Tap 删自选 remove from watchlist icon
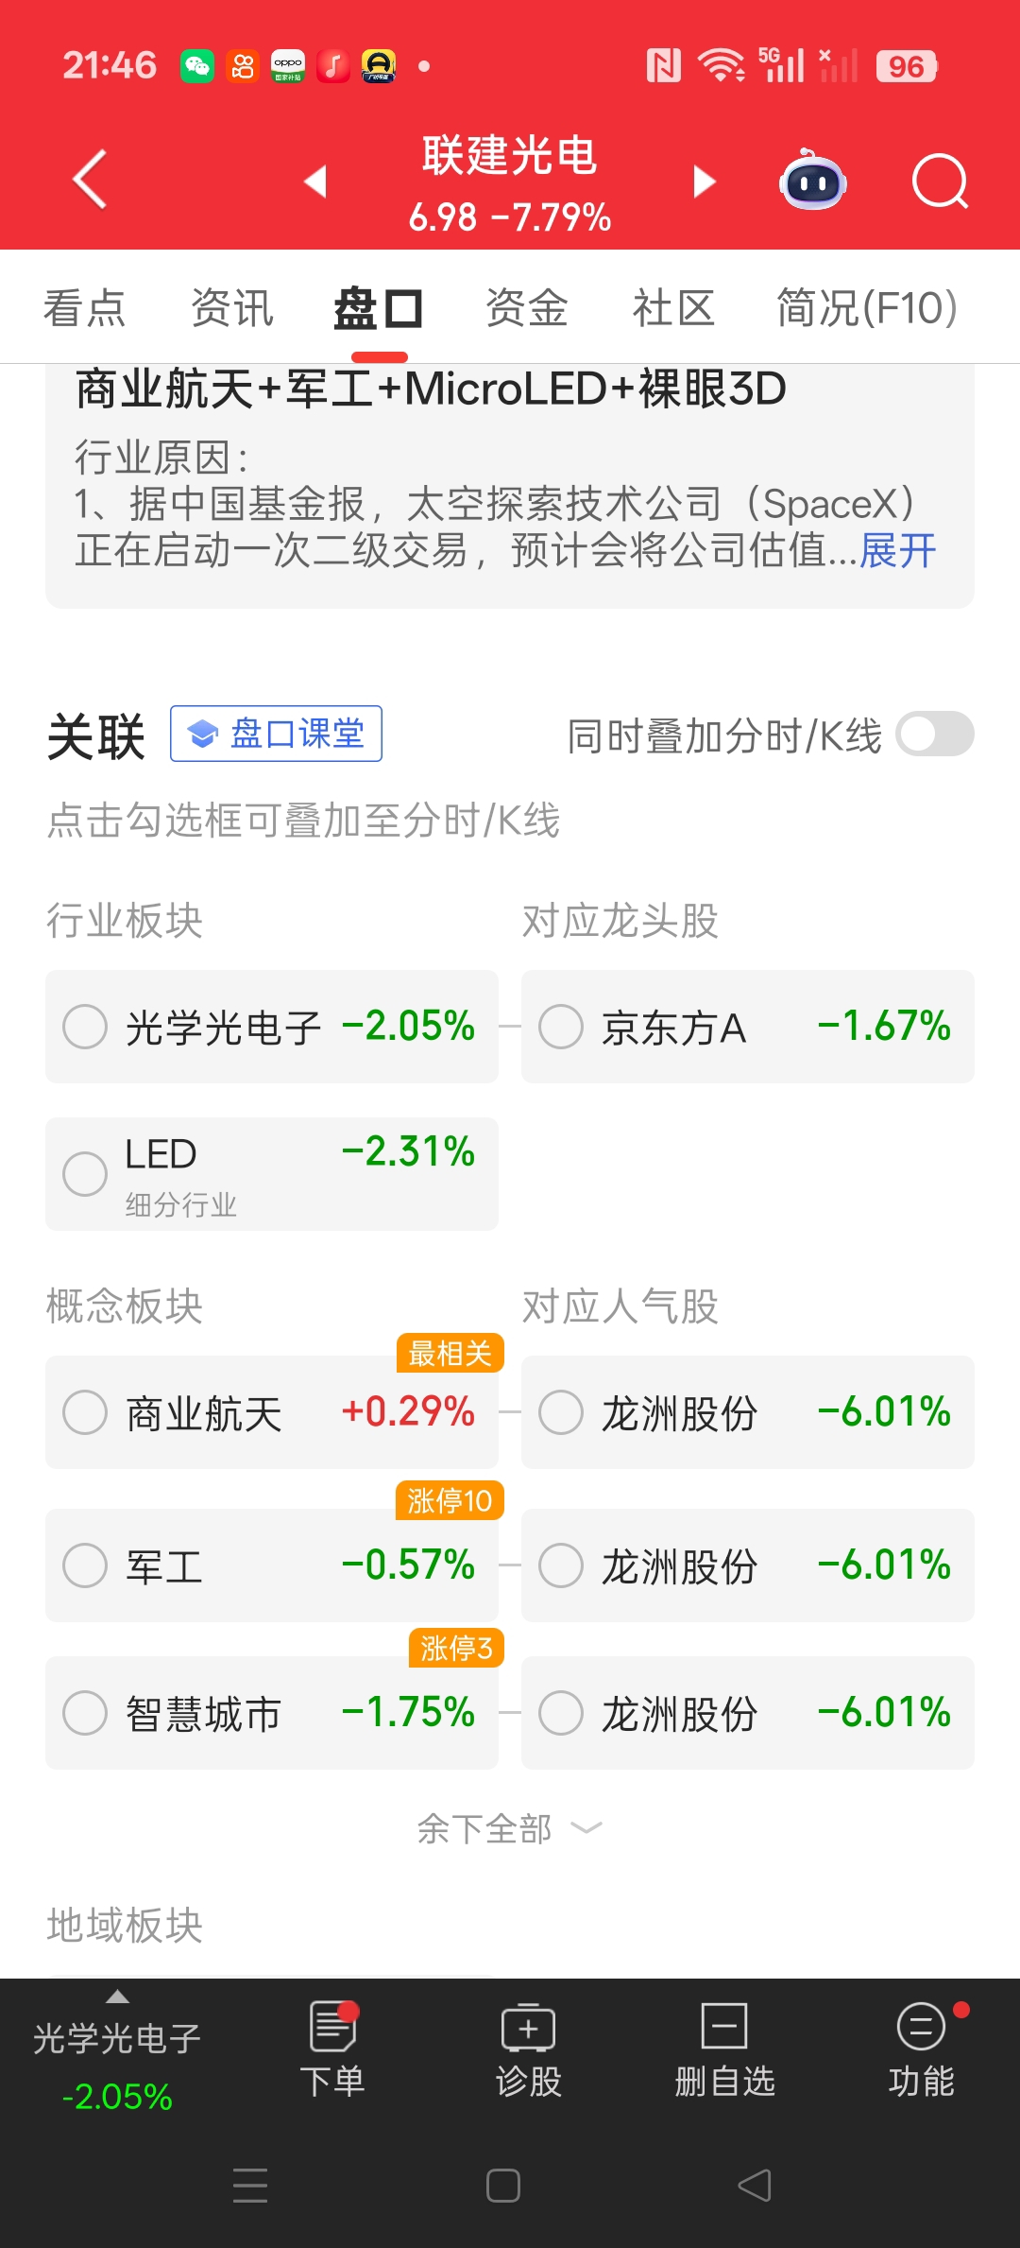The height and width of the screenshot is (2248, 1020). tap(724, 2049)
